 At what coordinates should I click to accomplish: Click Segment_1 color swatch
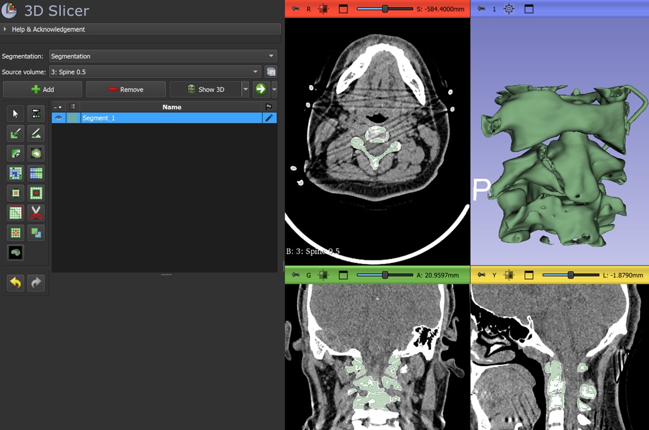[x=73, y=118]
